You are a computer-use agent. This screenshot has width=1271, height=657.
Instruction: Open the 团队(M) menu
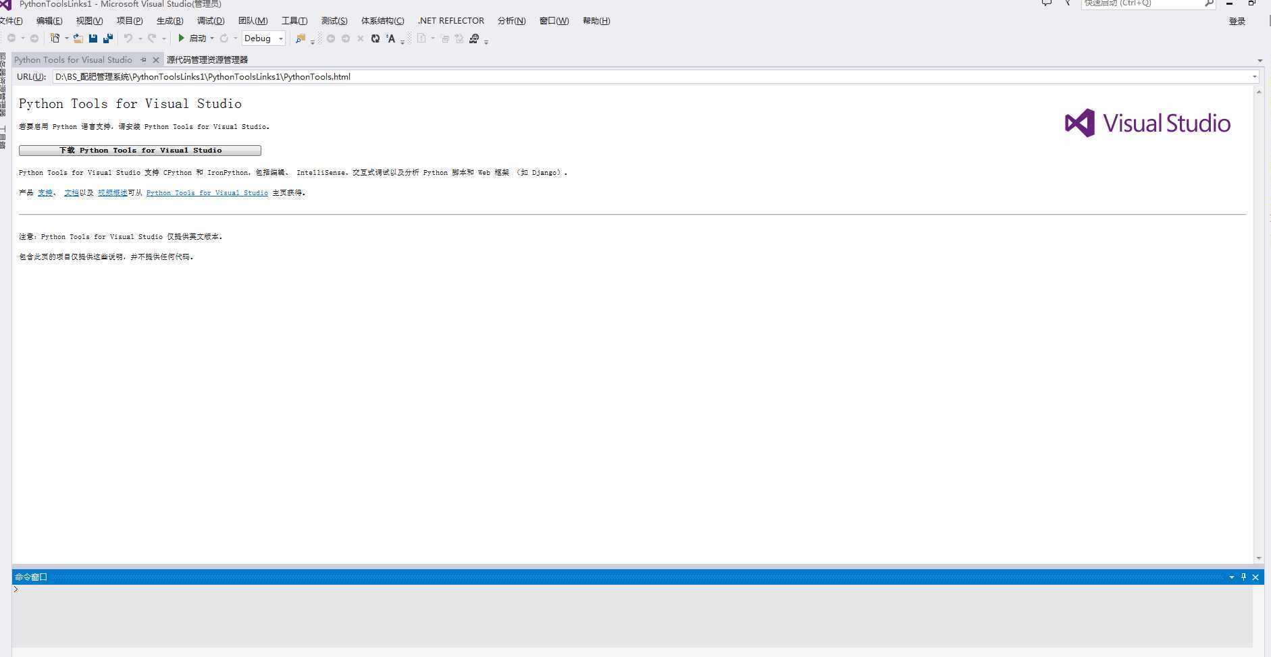[253, 21]
